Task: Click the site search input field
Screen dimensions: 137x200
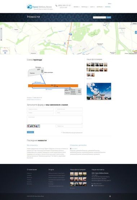Action: coord(100,17)
